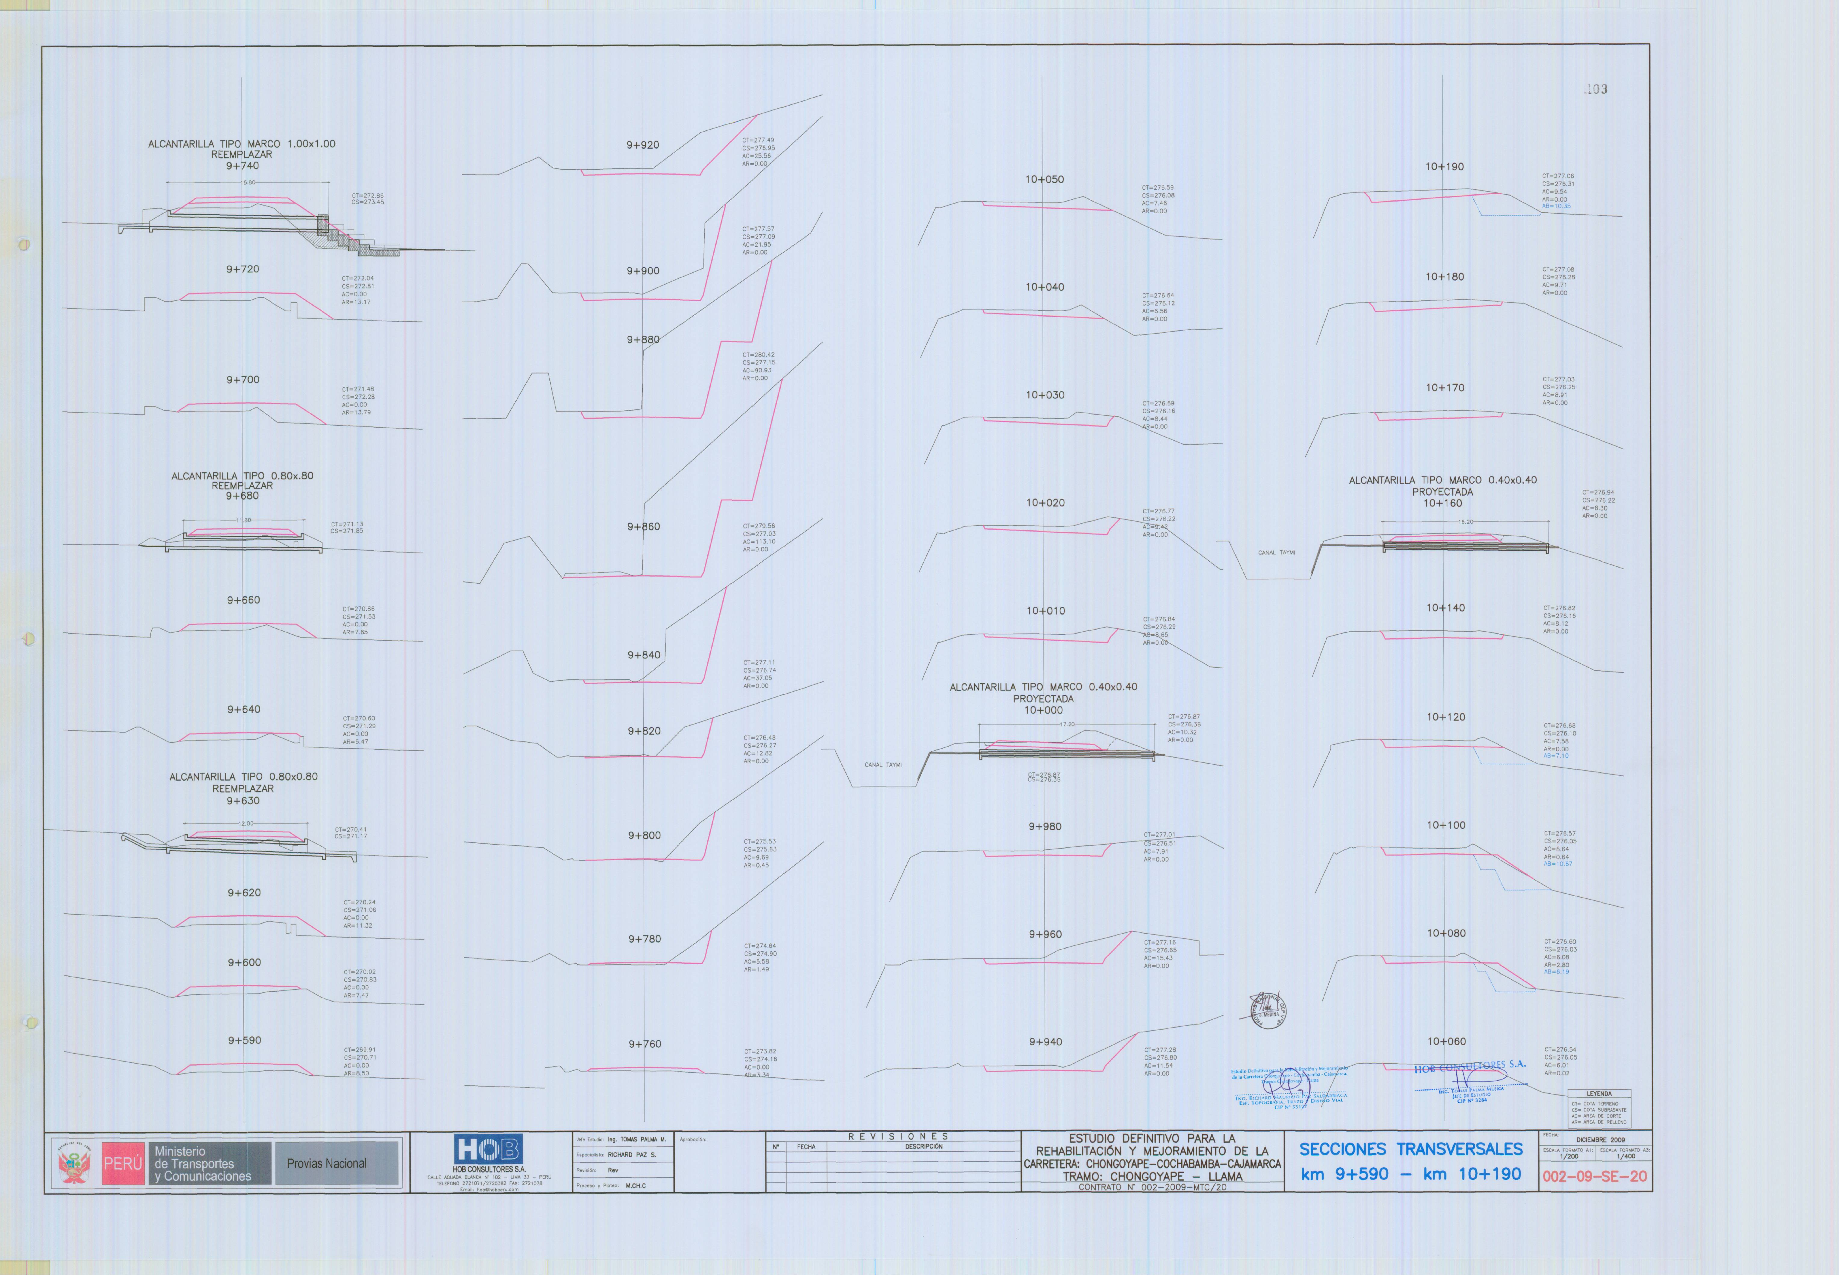Click section label '9+980'
Viewport: 1839px width, 1275px height.
pos(1045,827)
